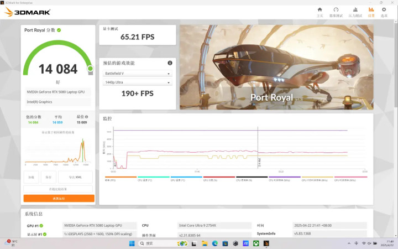Click green verified check next to Port Royal score
Viewport: 398px width, 249px height.
(x=59, y=30)
